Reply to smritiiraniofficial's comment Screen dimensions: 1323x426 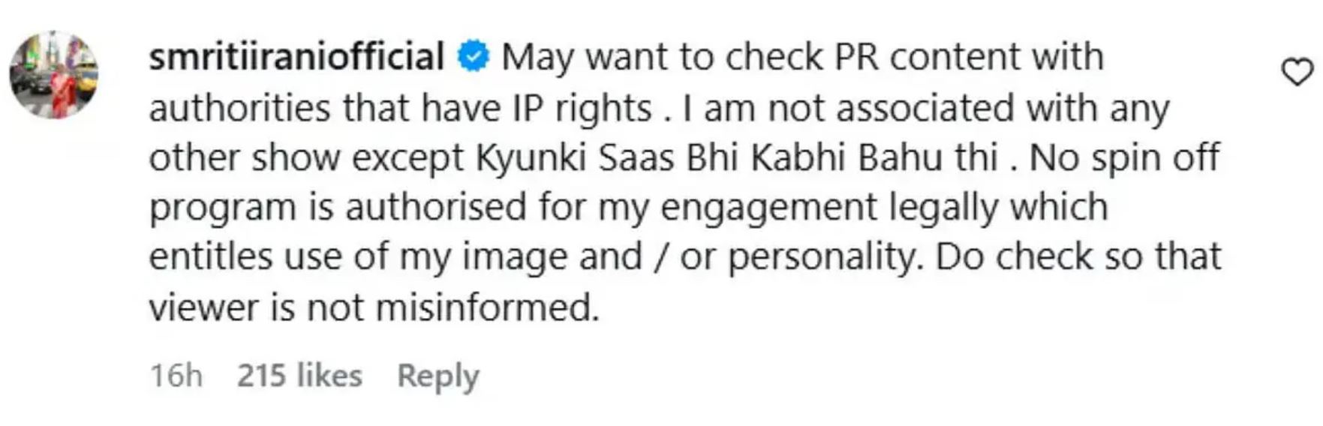(x=437, y=375)
